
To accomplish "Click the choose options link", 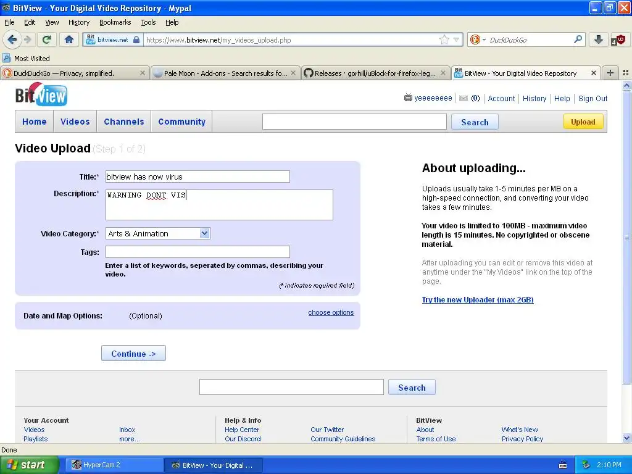I will point(331,312).
